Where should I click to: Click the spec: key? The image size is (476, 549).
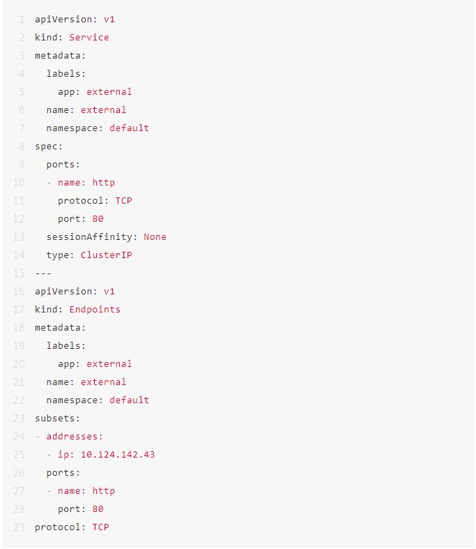49,146
